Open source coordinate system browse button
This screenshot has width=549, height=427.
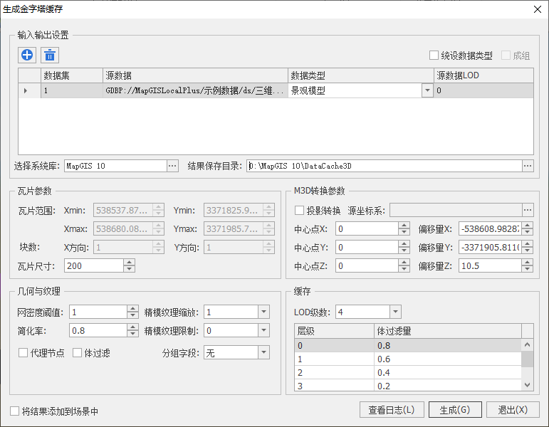click(527, 210)
